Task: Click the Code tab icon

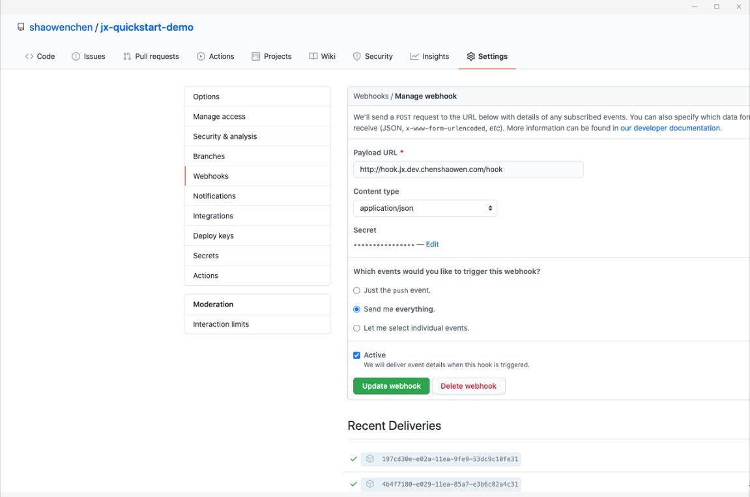Action: click(29, 57)
